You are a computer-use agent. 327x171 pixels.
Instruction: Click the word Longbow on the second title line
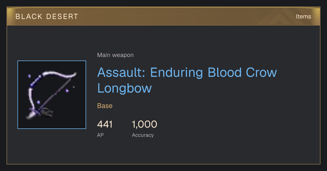(125, 88)
